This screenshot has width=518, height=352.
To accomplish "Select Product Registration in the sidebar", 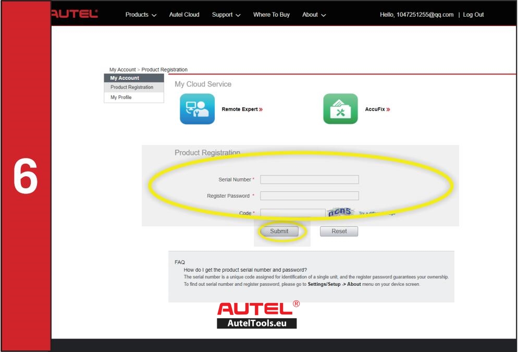I will 132,88.
